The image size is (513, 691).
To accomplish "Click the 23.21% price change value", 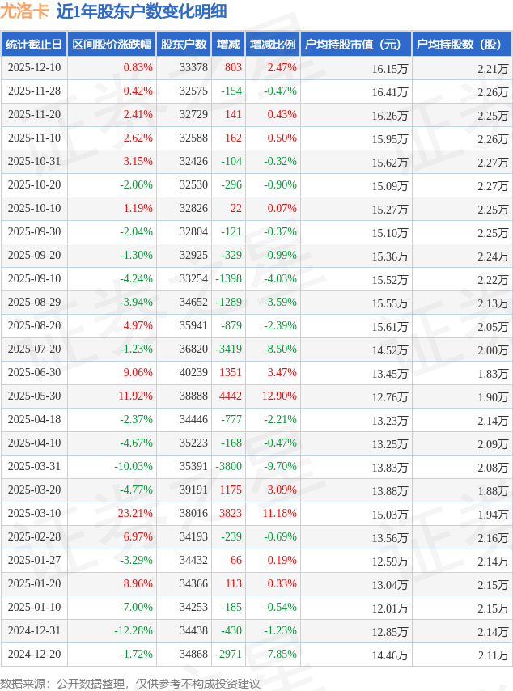I will click(x=135, y=514).
